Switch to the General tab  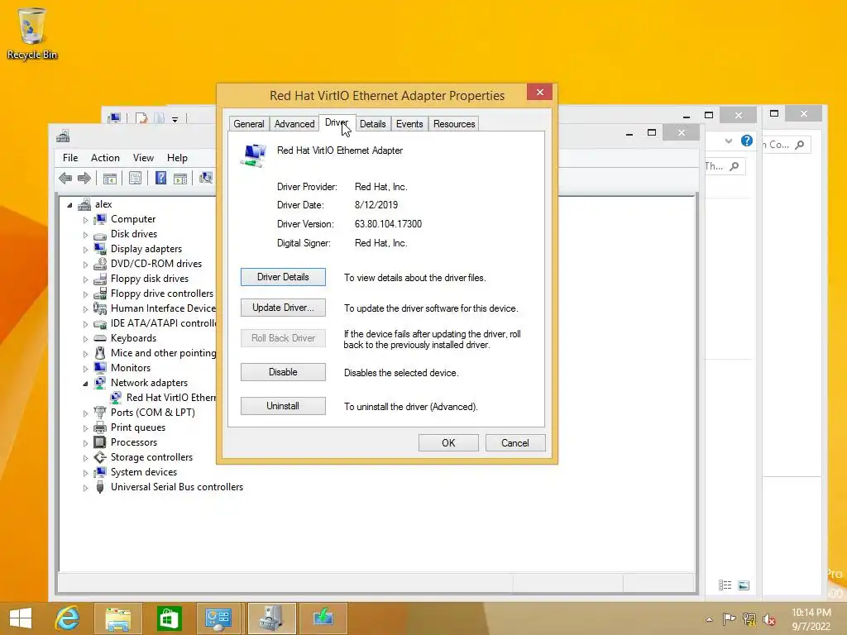(248, 124)
